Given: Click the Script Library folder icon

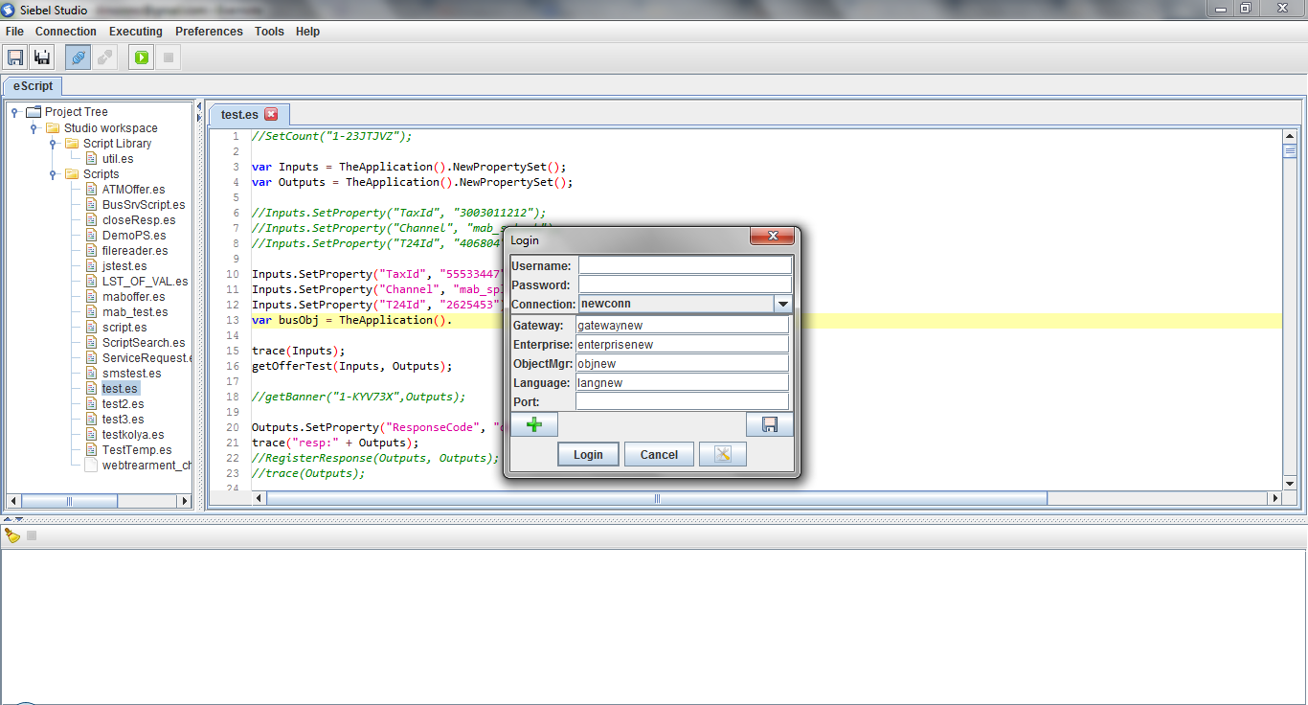Looking at the screenshot, I should tap(72, 143).
